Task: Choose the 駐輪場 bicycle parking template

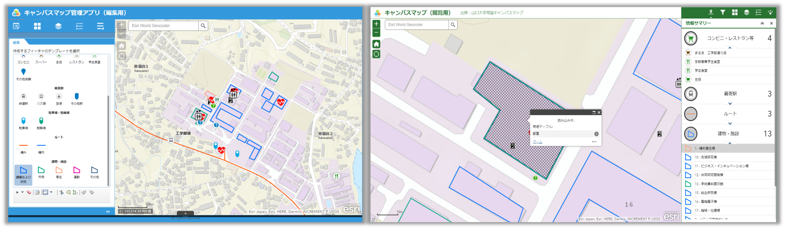Action: click(41, 123)
